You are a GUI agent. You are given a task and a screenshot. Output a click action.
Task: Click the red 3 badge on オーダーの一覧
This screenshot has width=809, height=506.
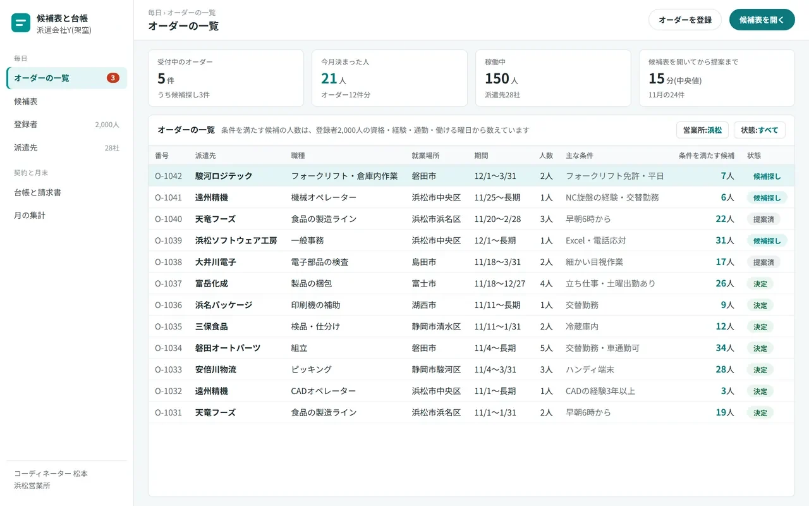pos(113,78)
